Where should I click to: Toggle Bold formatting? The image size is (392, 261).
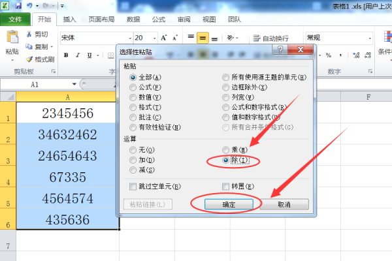click(66, 55)
